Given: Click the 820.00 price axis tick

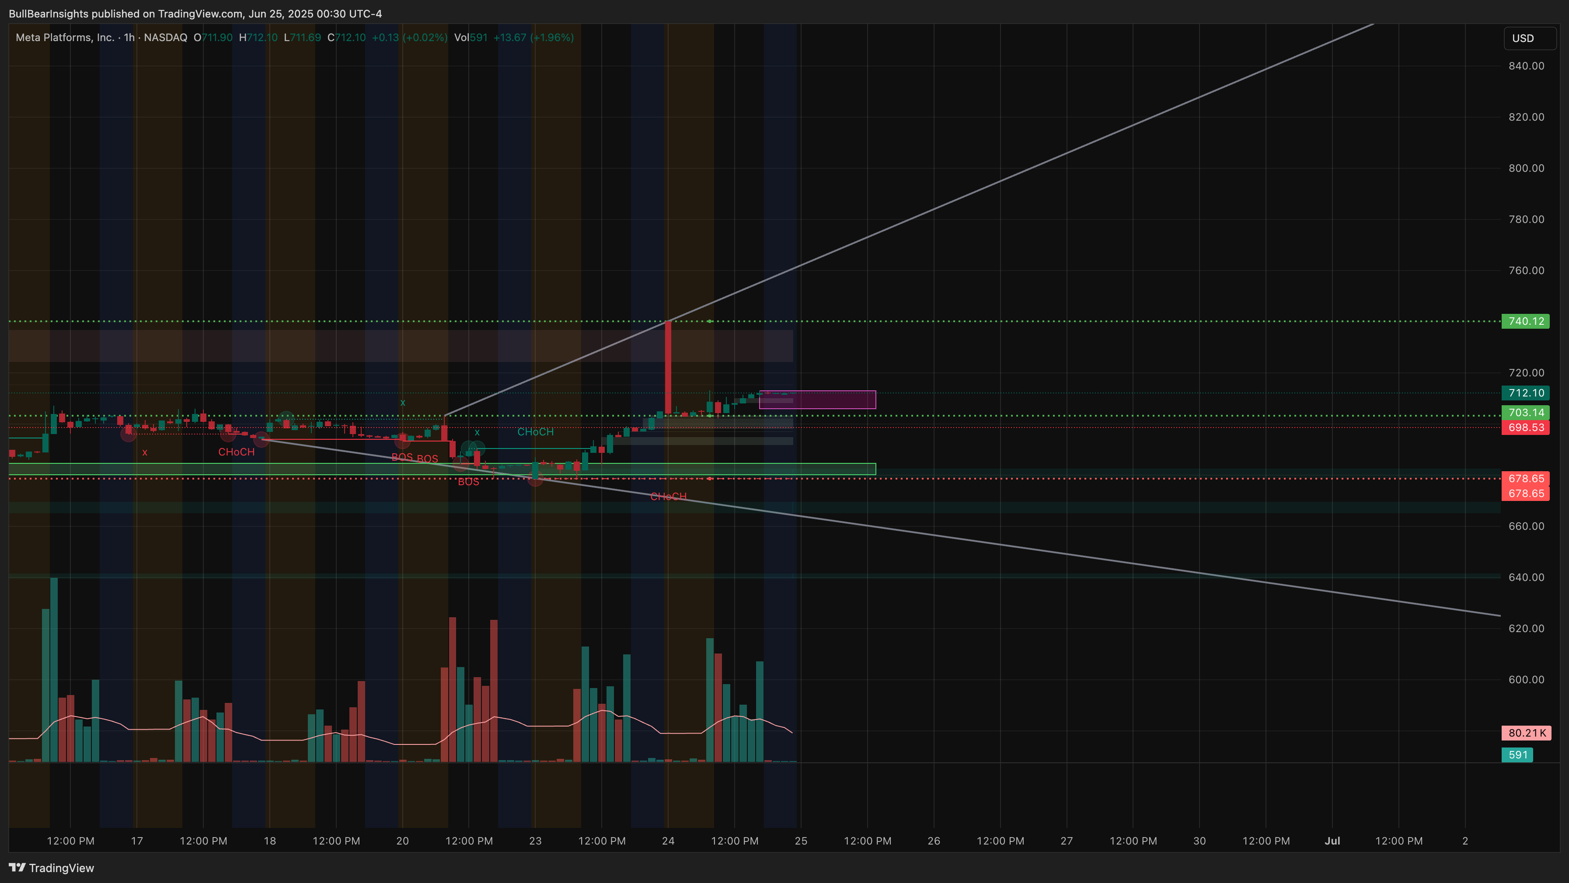Looking at the screenshot, I should click(1526, 117).
